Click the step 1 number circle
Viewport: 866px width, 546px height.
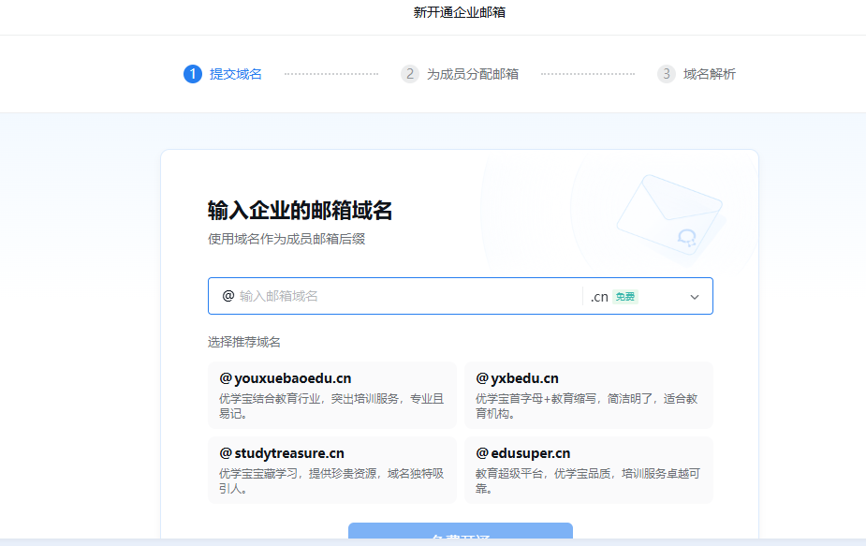point(193,74)
